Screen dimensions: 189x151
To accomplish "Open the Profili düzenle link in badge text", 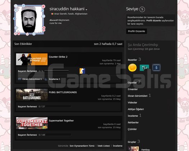I will click(x=153, y=20).
